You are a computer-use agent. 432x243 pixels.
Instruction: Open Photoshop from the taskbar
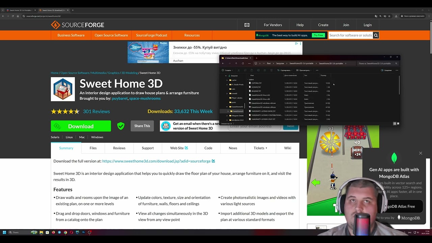click(83, 233)
